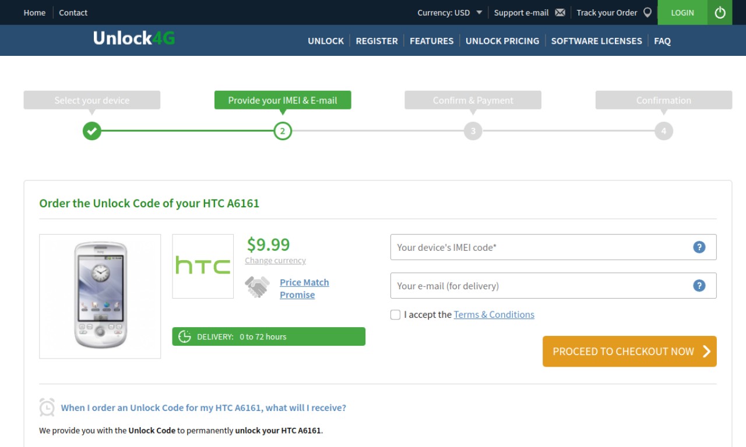This screenshot has width=746, height=447.
Task: Open the FAQ menu item
Action: (x=662, y=41)
